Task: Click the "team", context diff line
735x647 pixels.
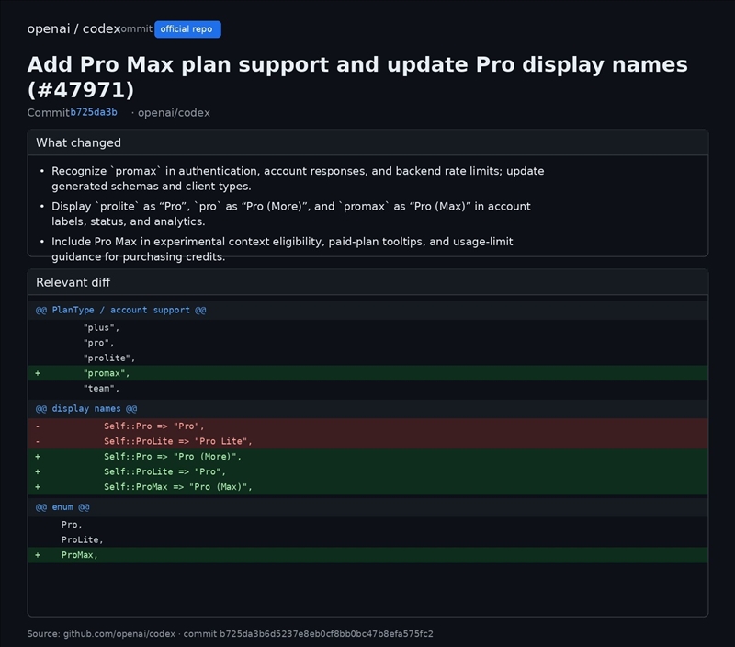Action: [x=367, y=388]
